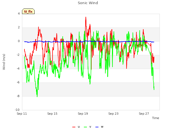Click the -8 y-axis tick label

point(18,96)
